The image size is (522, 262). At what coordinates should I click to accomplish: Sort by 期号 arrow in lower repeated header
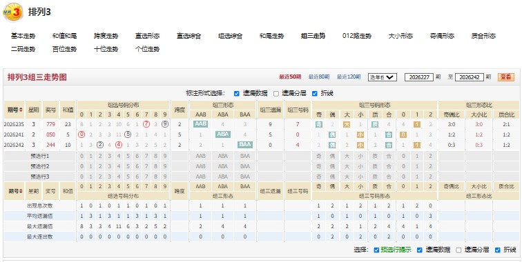(x=21, y=191)
